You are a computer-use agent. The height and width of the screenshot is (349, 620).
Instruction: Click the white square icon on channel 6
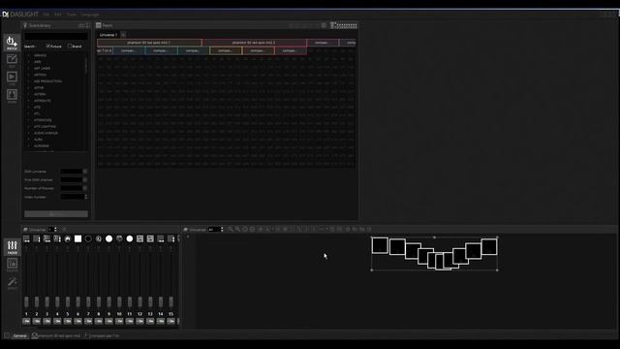[77, 238]
